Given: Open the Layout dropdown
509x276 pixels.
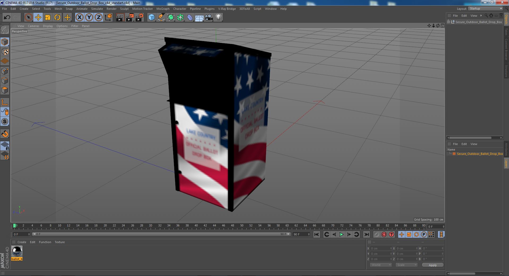Looking at the screenshot, I should coord(485,9).
